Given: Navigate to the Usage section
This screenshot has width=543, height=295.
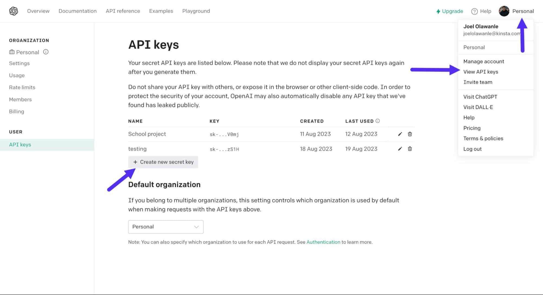Looking at the screenshot, I should point(17,75).
